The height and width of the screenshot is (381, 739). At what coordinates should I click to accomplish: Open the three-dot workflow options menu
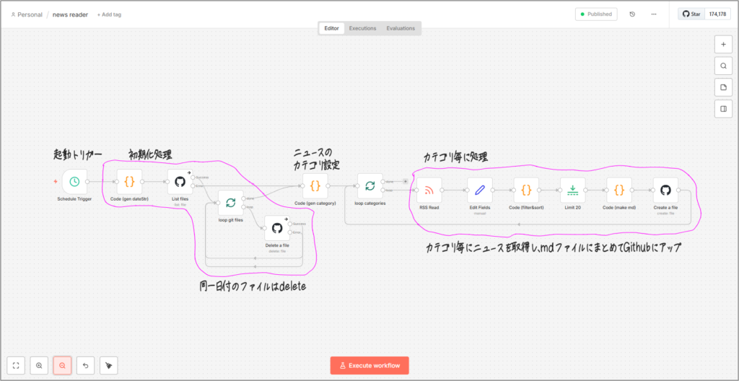point(654,14)
